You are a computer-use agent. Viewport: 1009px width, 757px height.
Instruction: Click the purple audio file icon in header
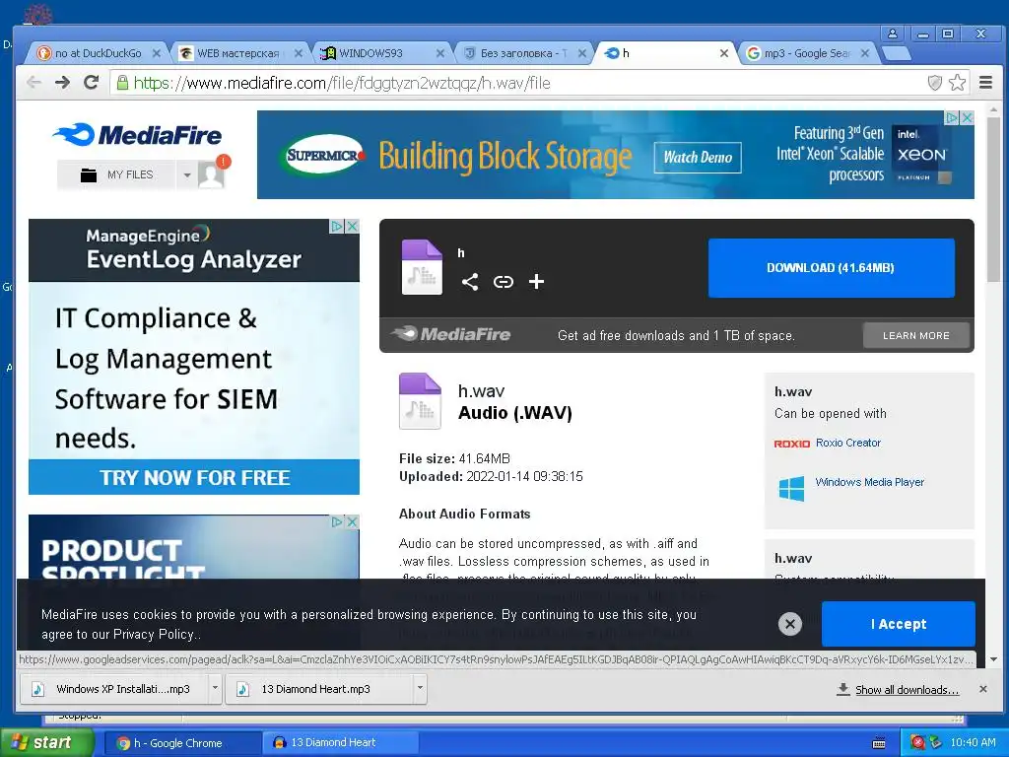click(x=422, y=267)
